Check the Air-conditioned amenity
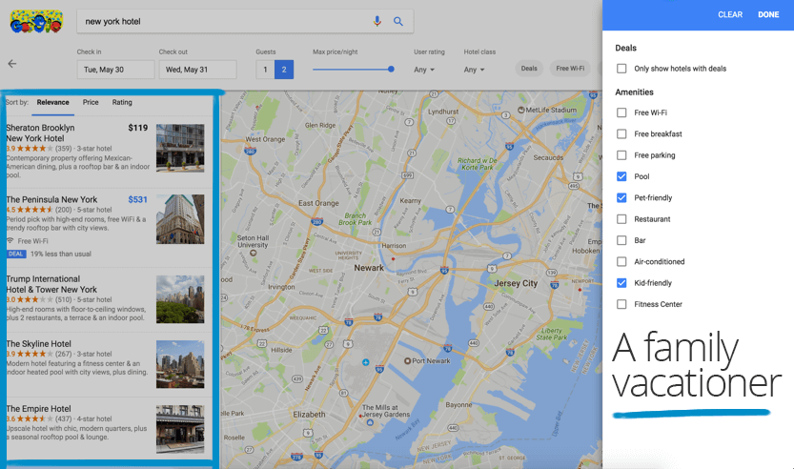This screenshot has width=794, height=469. pos(621,261)
